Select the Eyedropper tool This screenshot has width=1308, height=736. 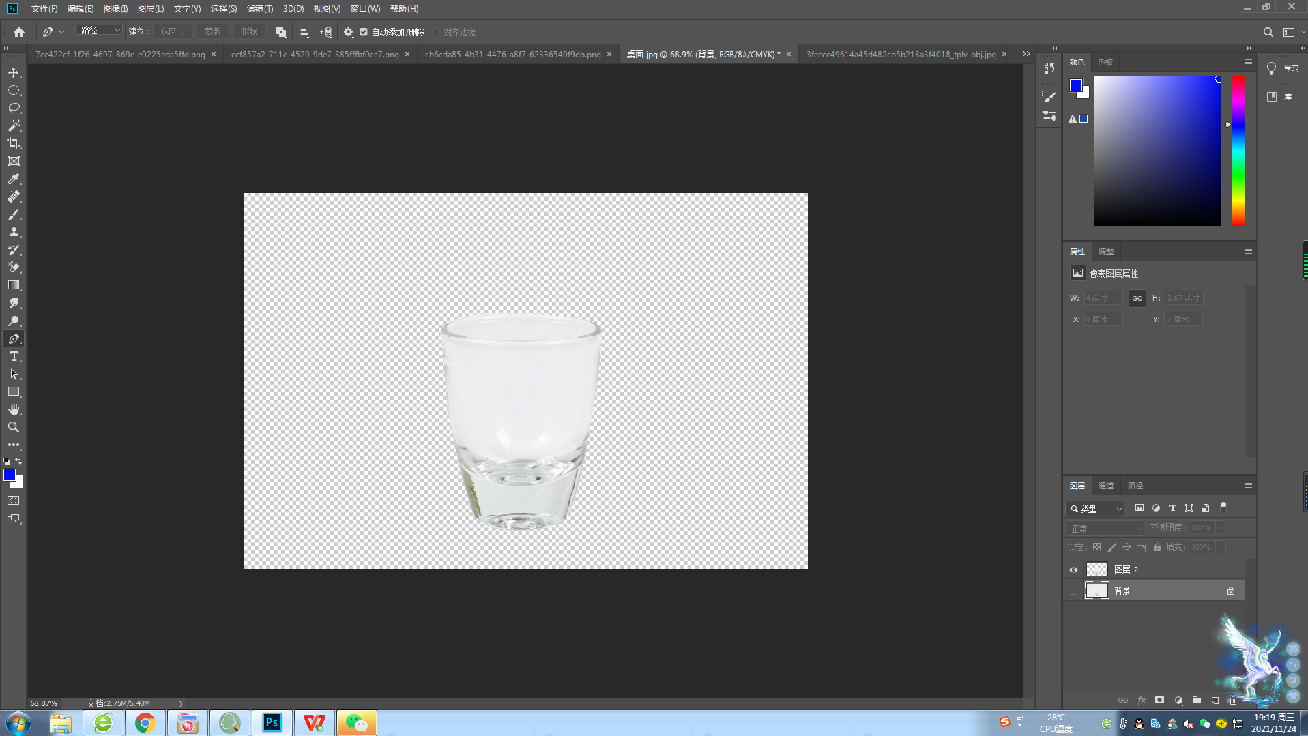14,179
